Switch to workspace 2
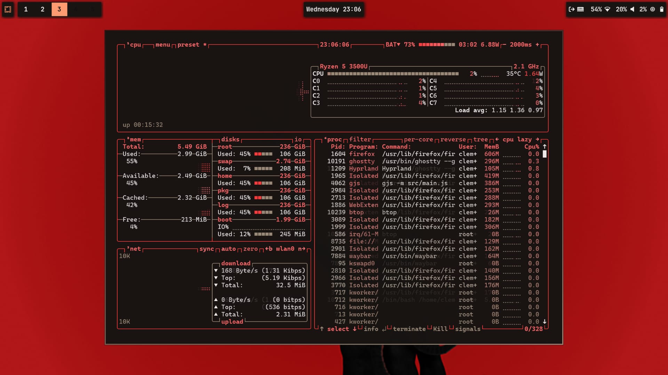Image resolution: width=668 pixels, height=375 pixels. click(42, 9)
